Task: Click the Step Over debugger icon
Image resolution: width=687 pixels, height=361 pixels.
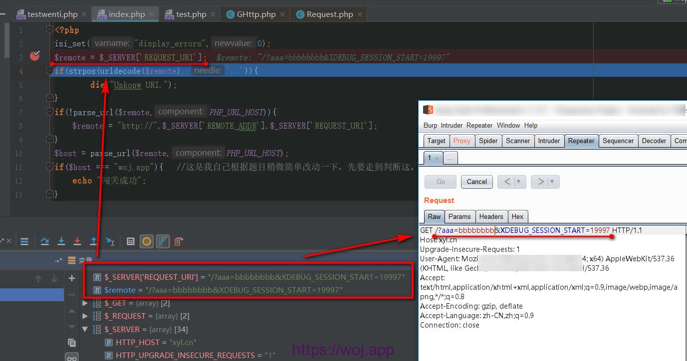Action: pos(45,242)
